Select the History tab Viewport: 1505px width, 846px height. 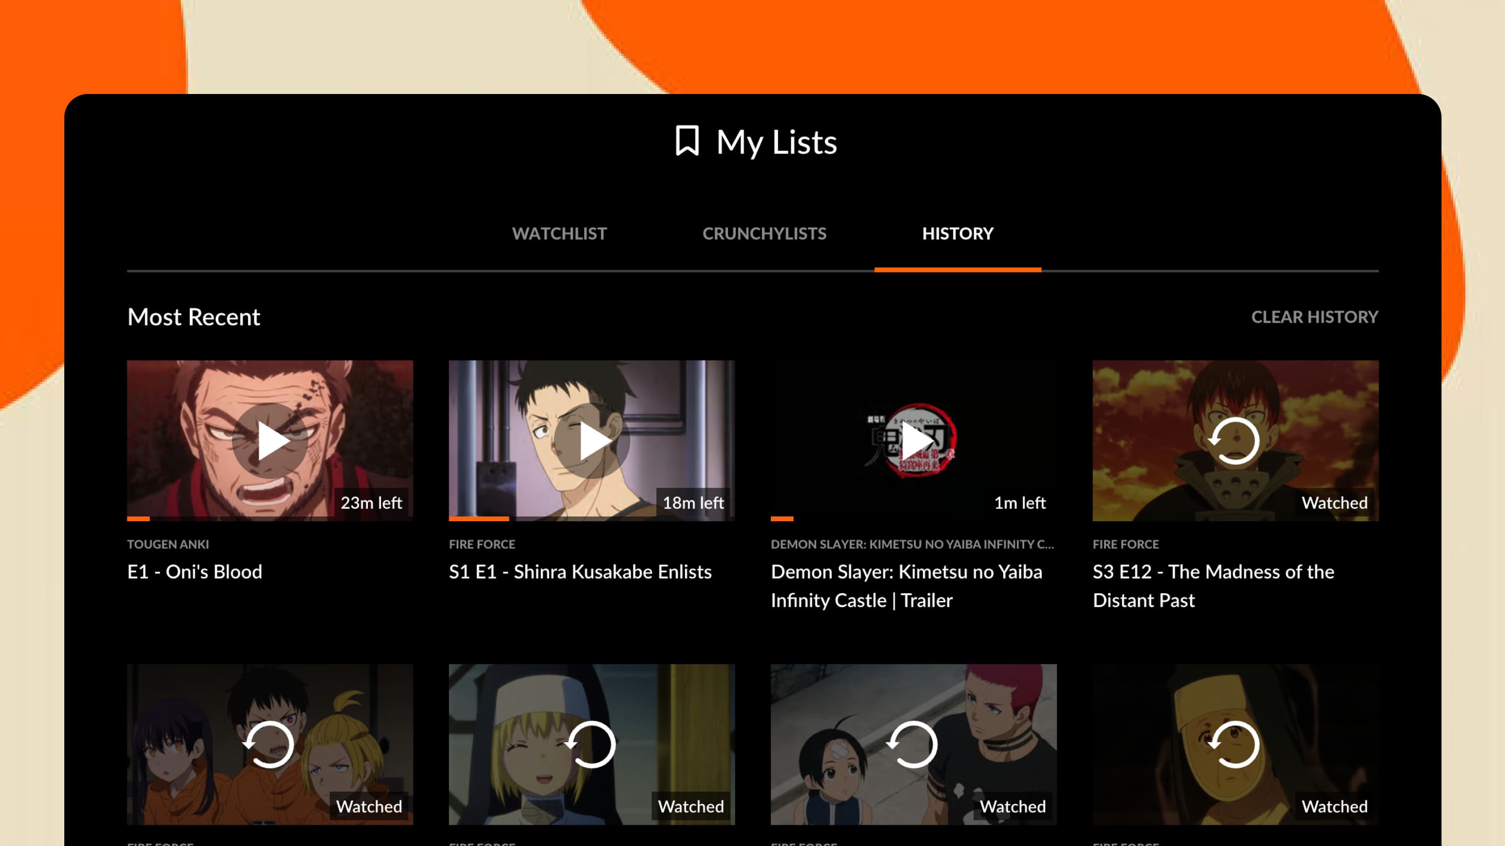[957, 233]
